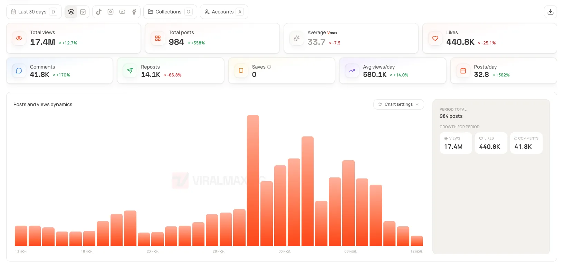Image resolution: width=563 pixels, height=267 pixels.
Task: Filter by TikTok platform icon
Action: pos(99,12)
